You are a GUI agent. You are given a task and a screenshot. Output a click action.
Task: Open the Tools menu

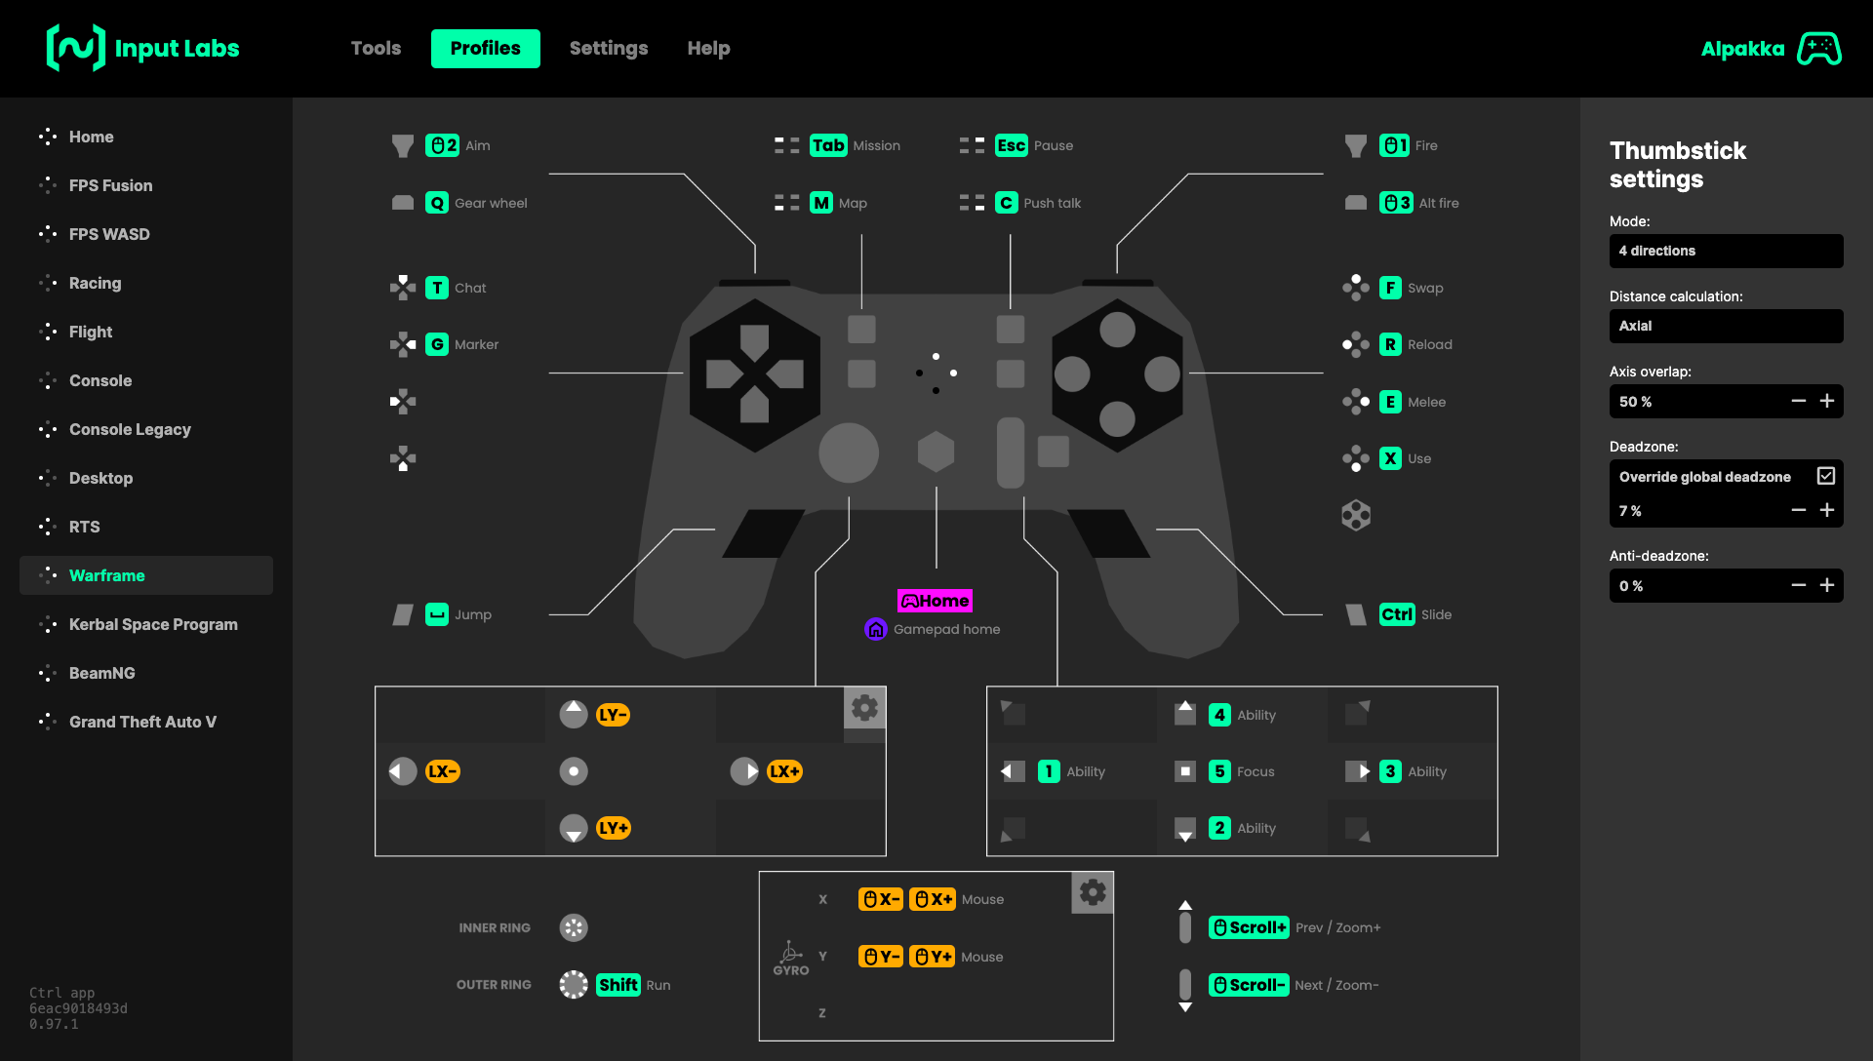point(376,49)
